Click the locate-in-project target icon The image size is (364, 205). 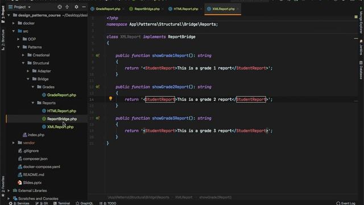click(x=60, y=7)
